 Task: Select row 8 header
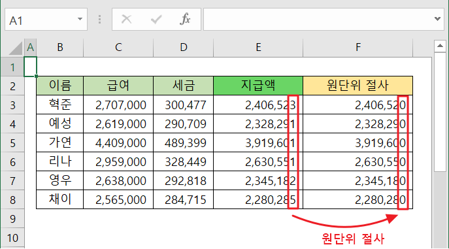[12, 199]
